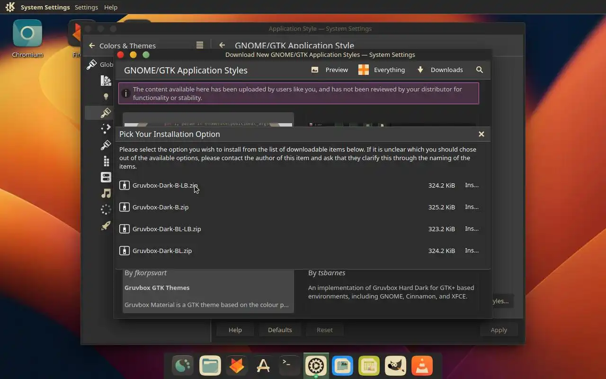Select the light bulb icon in the sidebar
The image size is (606, 379).
tap(106, 97)
